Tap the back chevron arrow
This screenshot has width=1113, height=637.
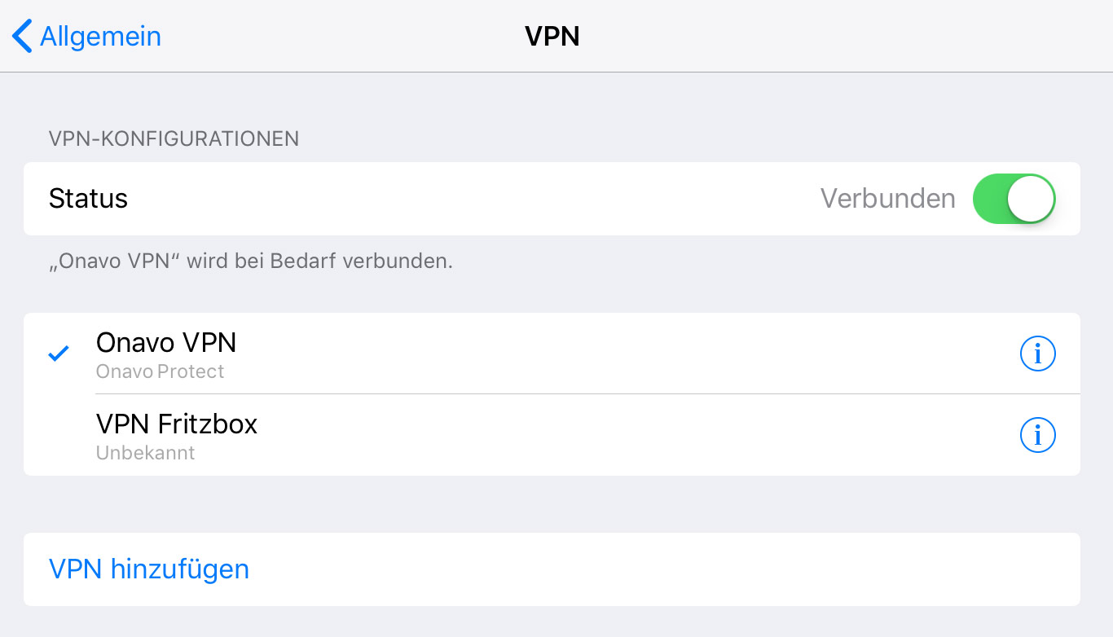click(x=22, y=37)
